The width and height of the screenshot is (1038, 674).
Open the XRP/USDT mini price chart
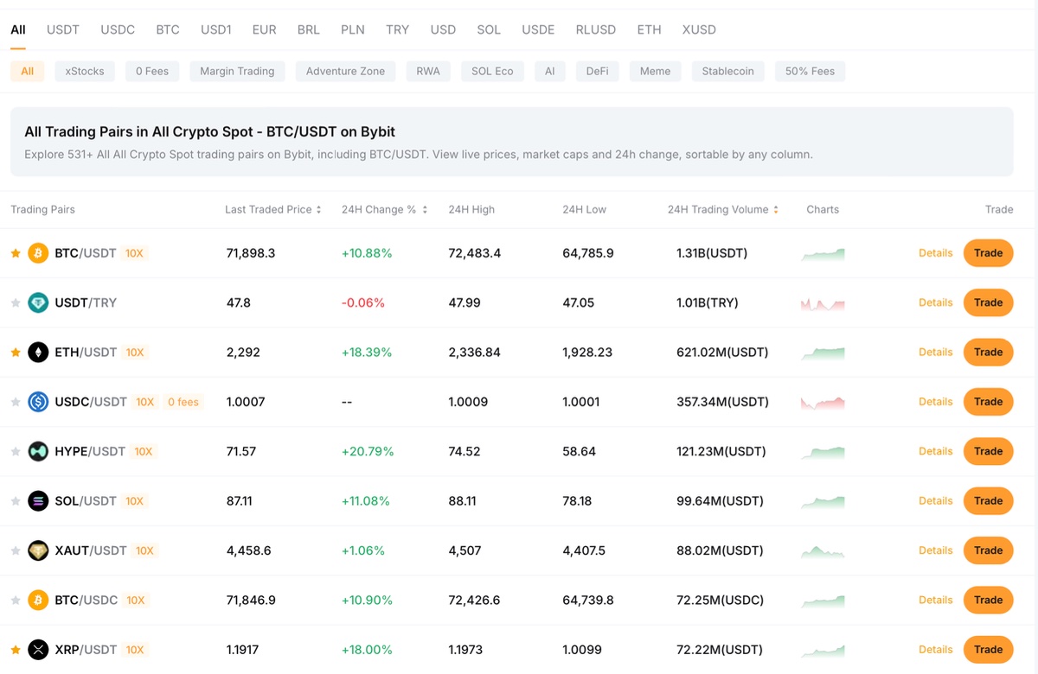pyautogui.click(x=823, y=650)
